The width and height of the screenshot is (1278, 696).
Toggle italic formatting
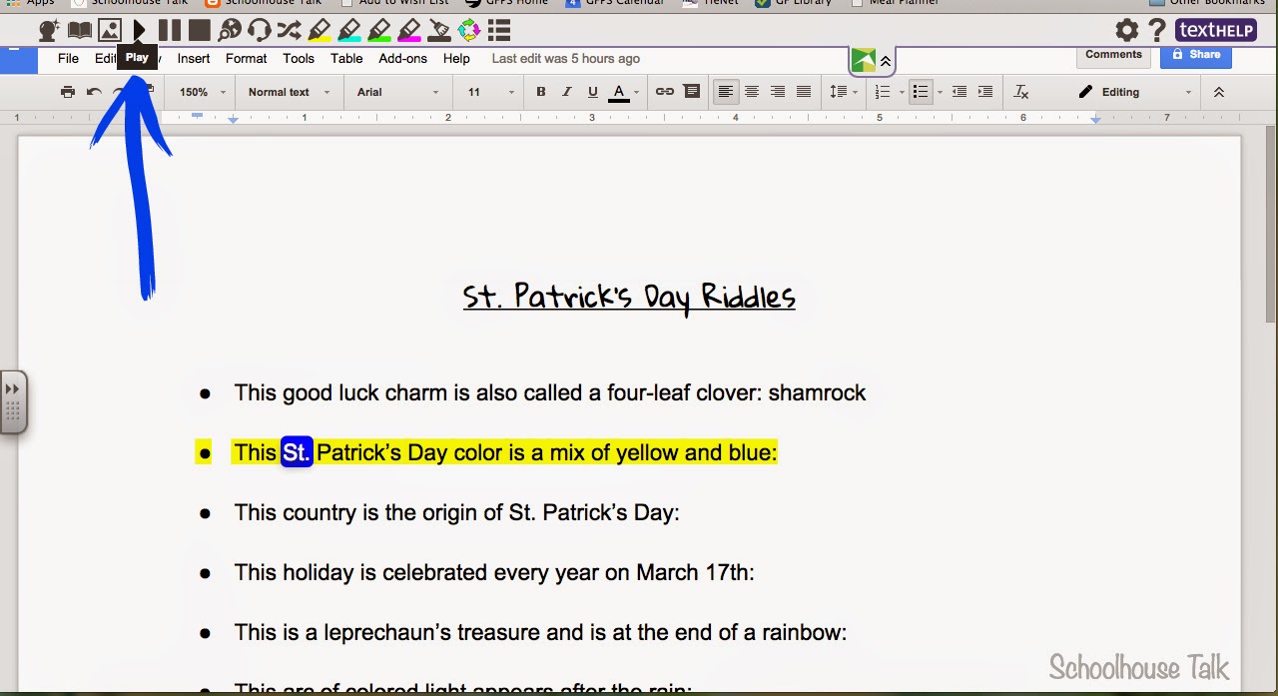coord(567,92)
